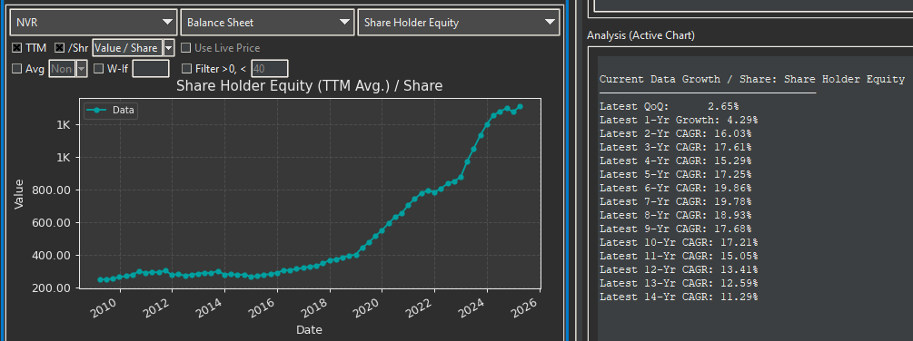This screenshot has width=913, height=341.
Task: Expand the Value / Share combo arrow
Action: point(169,48)
